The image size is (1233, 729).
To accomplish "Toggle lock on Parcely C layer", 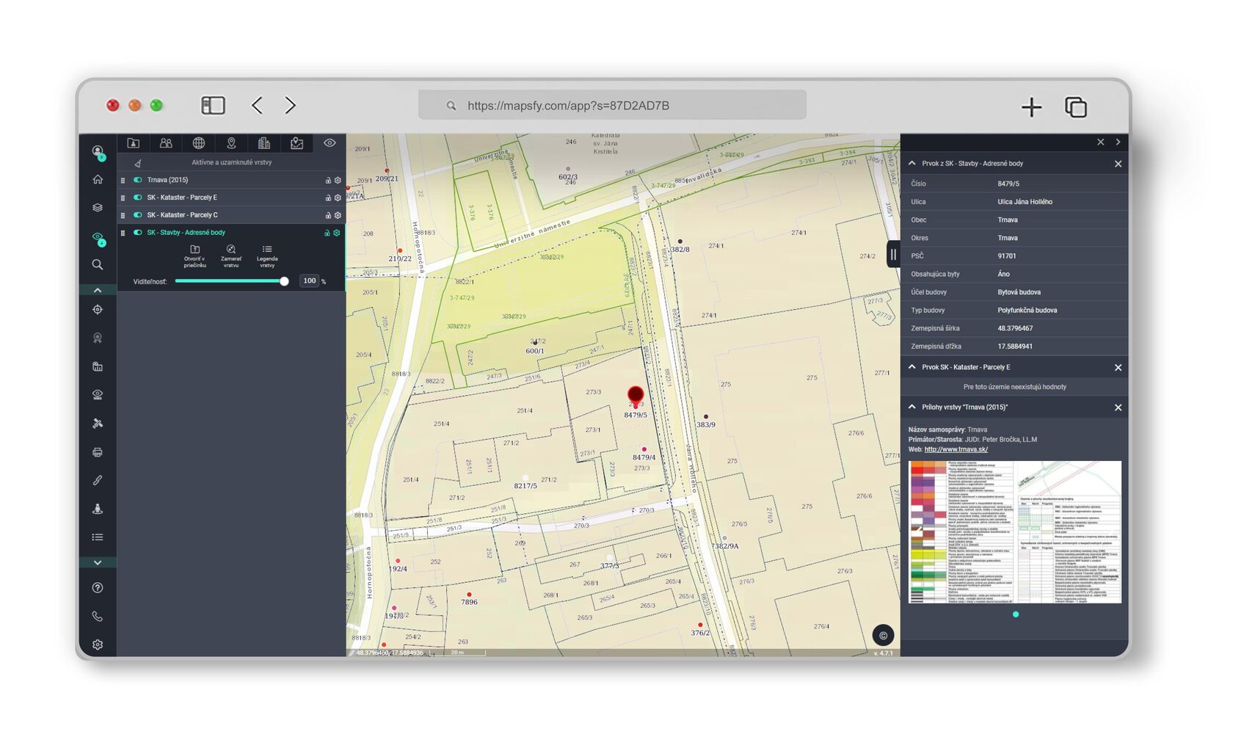I will pos(328,215).
